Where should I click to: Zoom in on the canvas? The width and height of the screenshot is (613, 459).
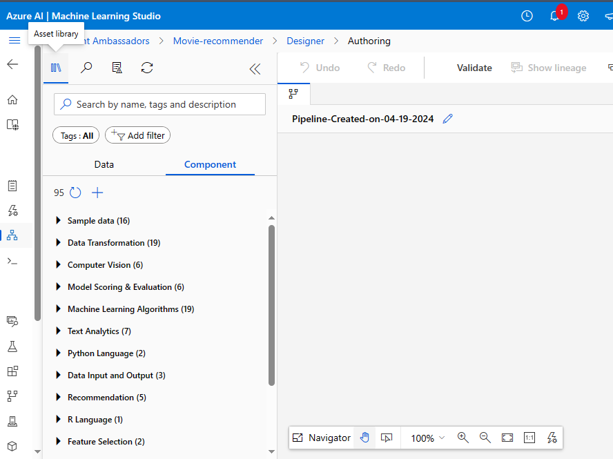(463, 438)
